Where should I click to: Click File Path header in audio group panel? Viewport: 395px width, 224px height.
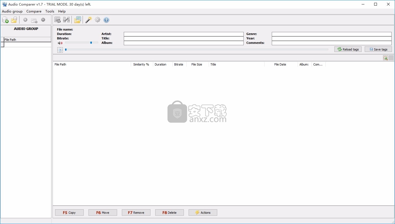pos(28,40)
